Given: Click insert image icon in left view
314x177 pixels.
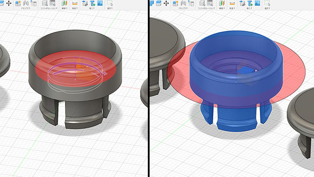Looking at the screenshot, I should [100, 3].
